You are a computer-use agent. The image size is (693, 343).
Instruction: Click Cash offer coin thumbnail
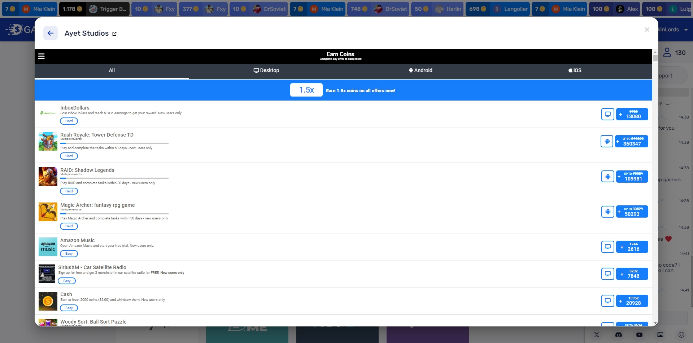click(x=48, y=301)
